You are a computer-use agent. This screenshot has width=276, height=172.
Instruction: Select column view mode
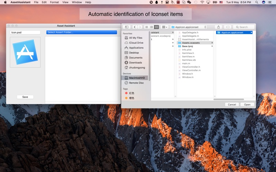tap(156, 27)
